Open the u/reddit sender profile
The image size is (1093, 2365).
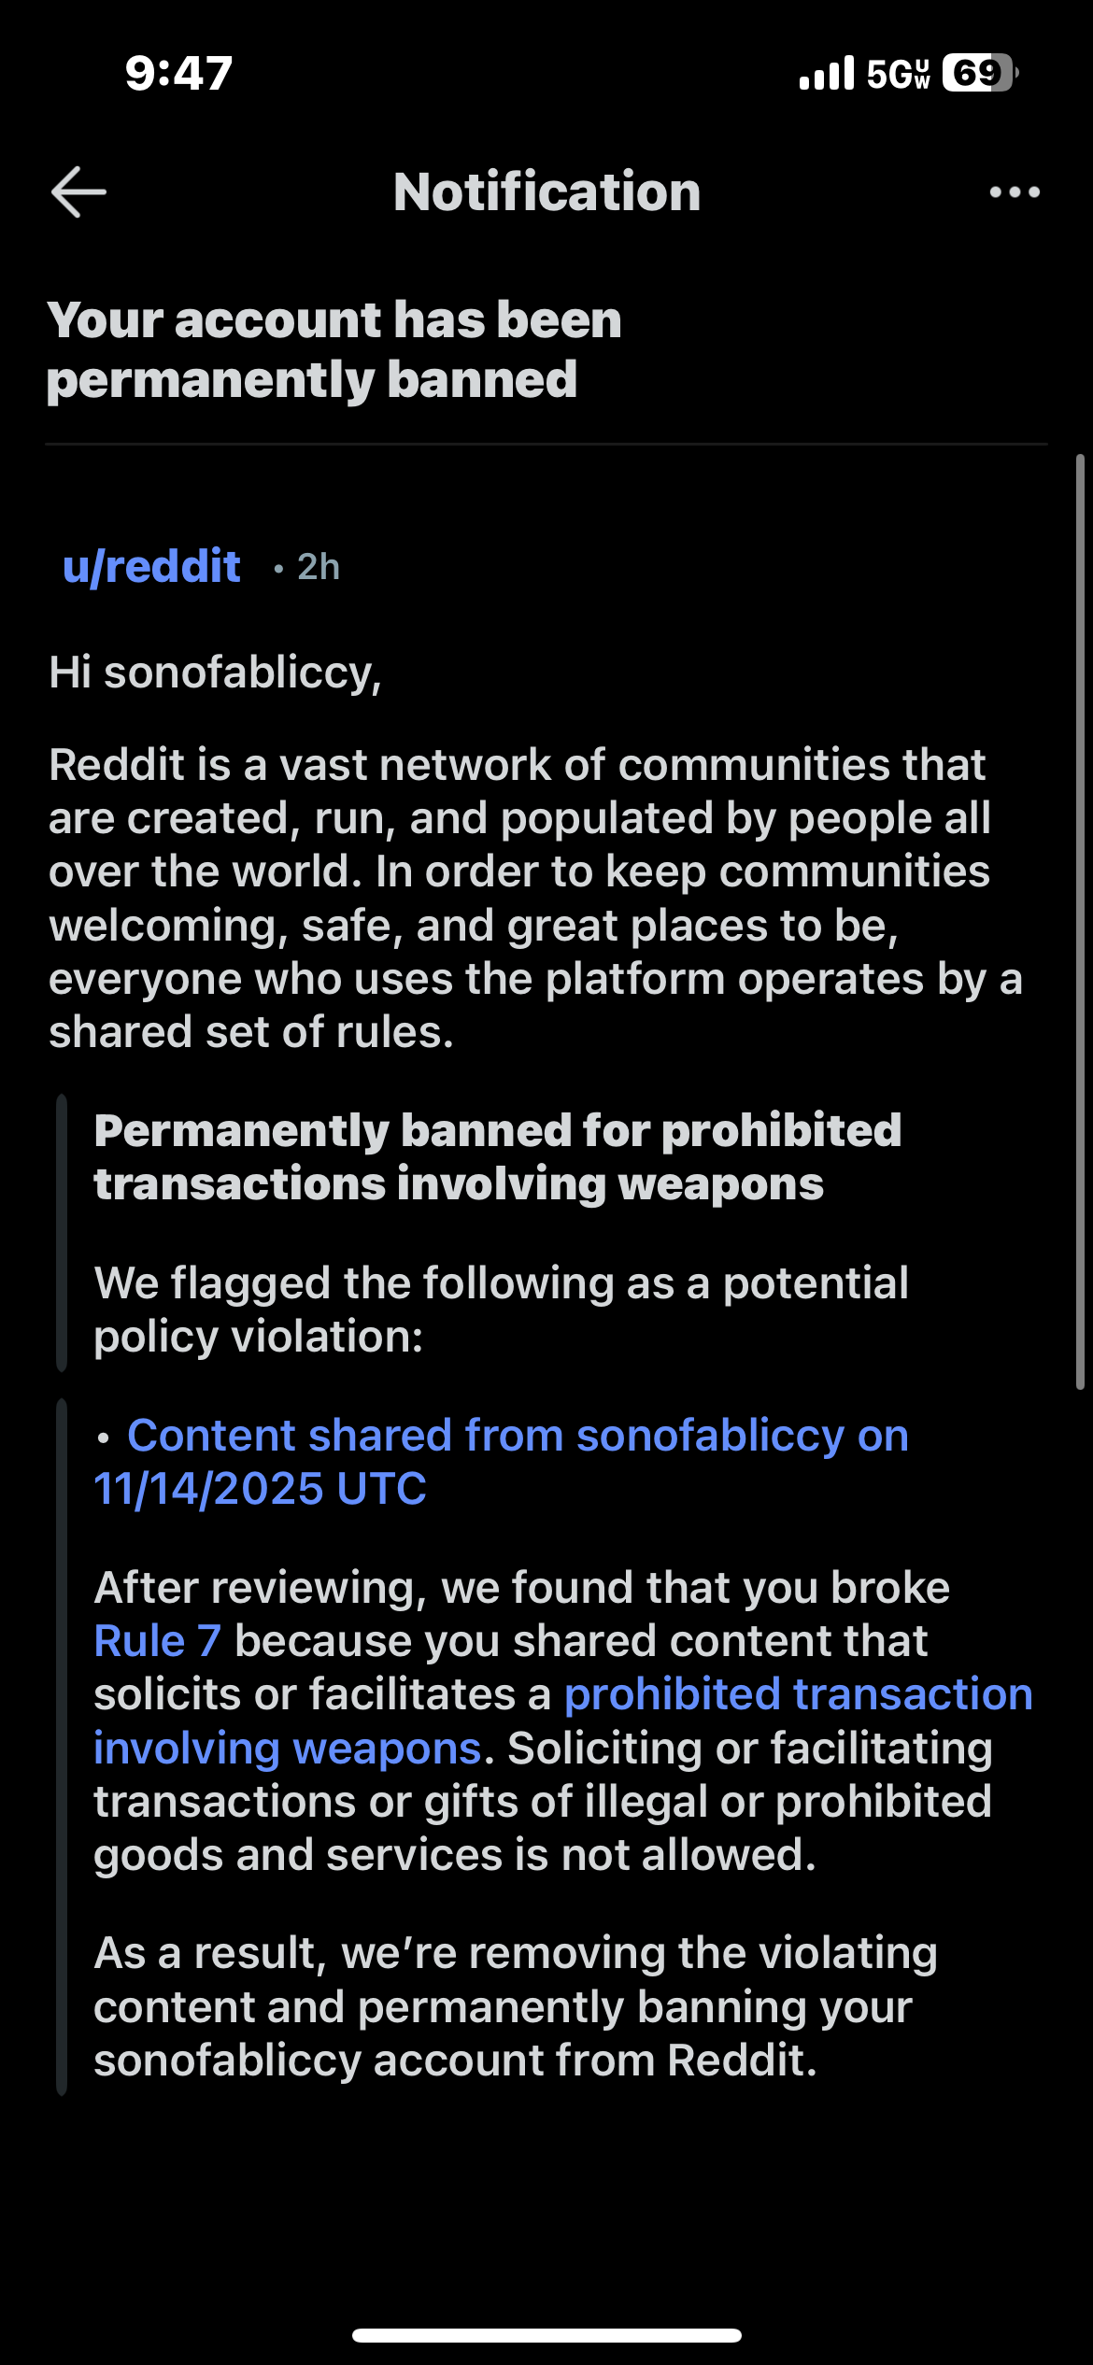[151, 567]
